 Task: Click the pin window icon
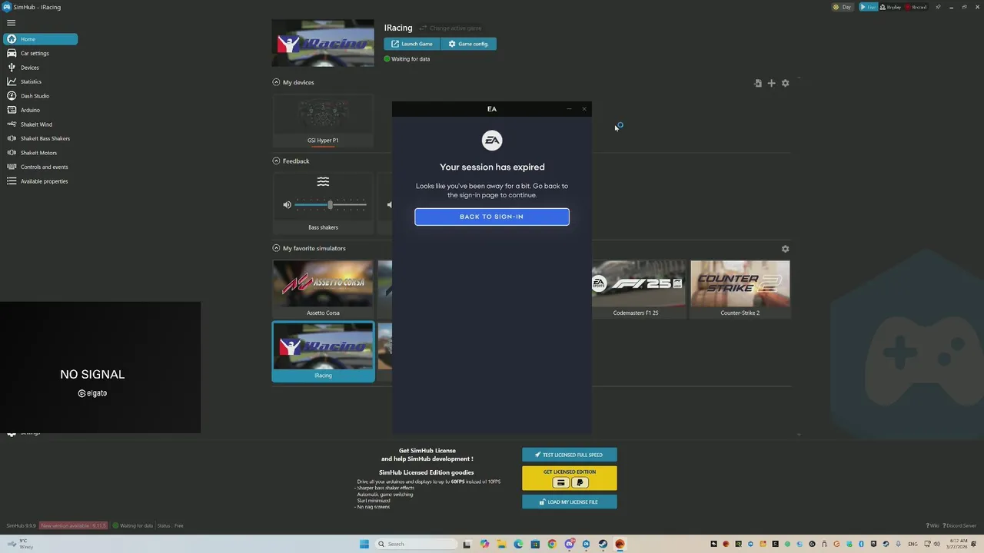(938, 7)
